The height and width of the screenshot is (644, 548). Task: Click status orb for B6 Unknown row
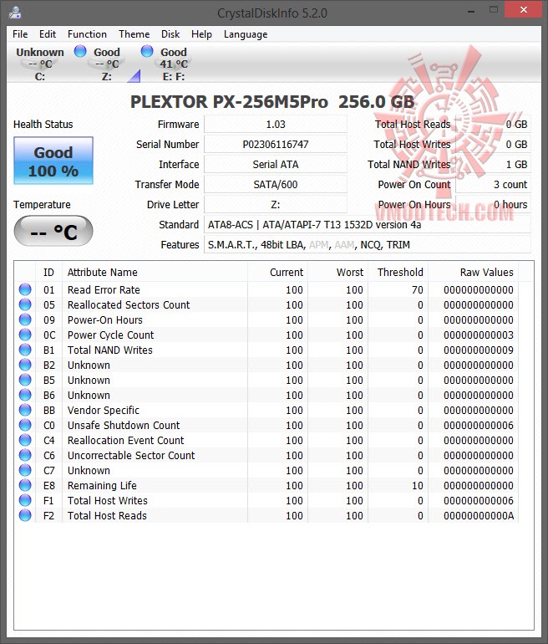(25, 395)
